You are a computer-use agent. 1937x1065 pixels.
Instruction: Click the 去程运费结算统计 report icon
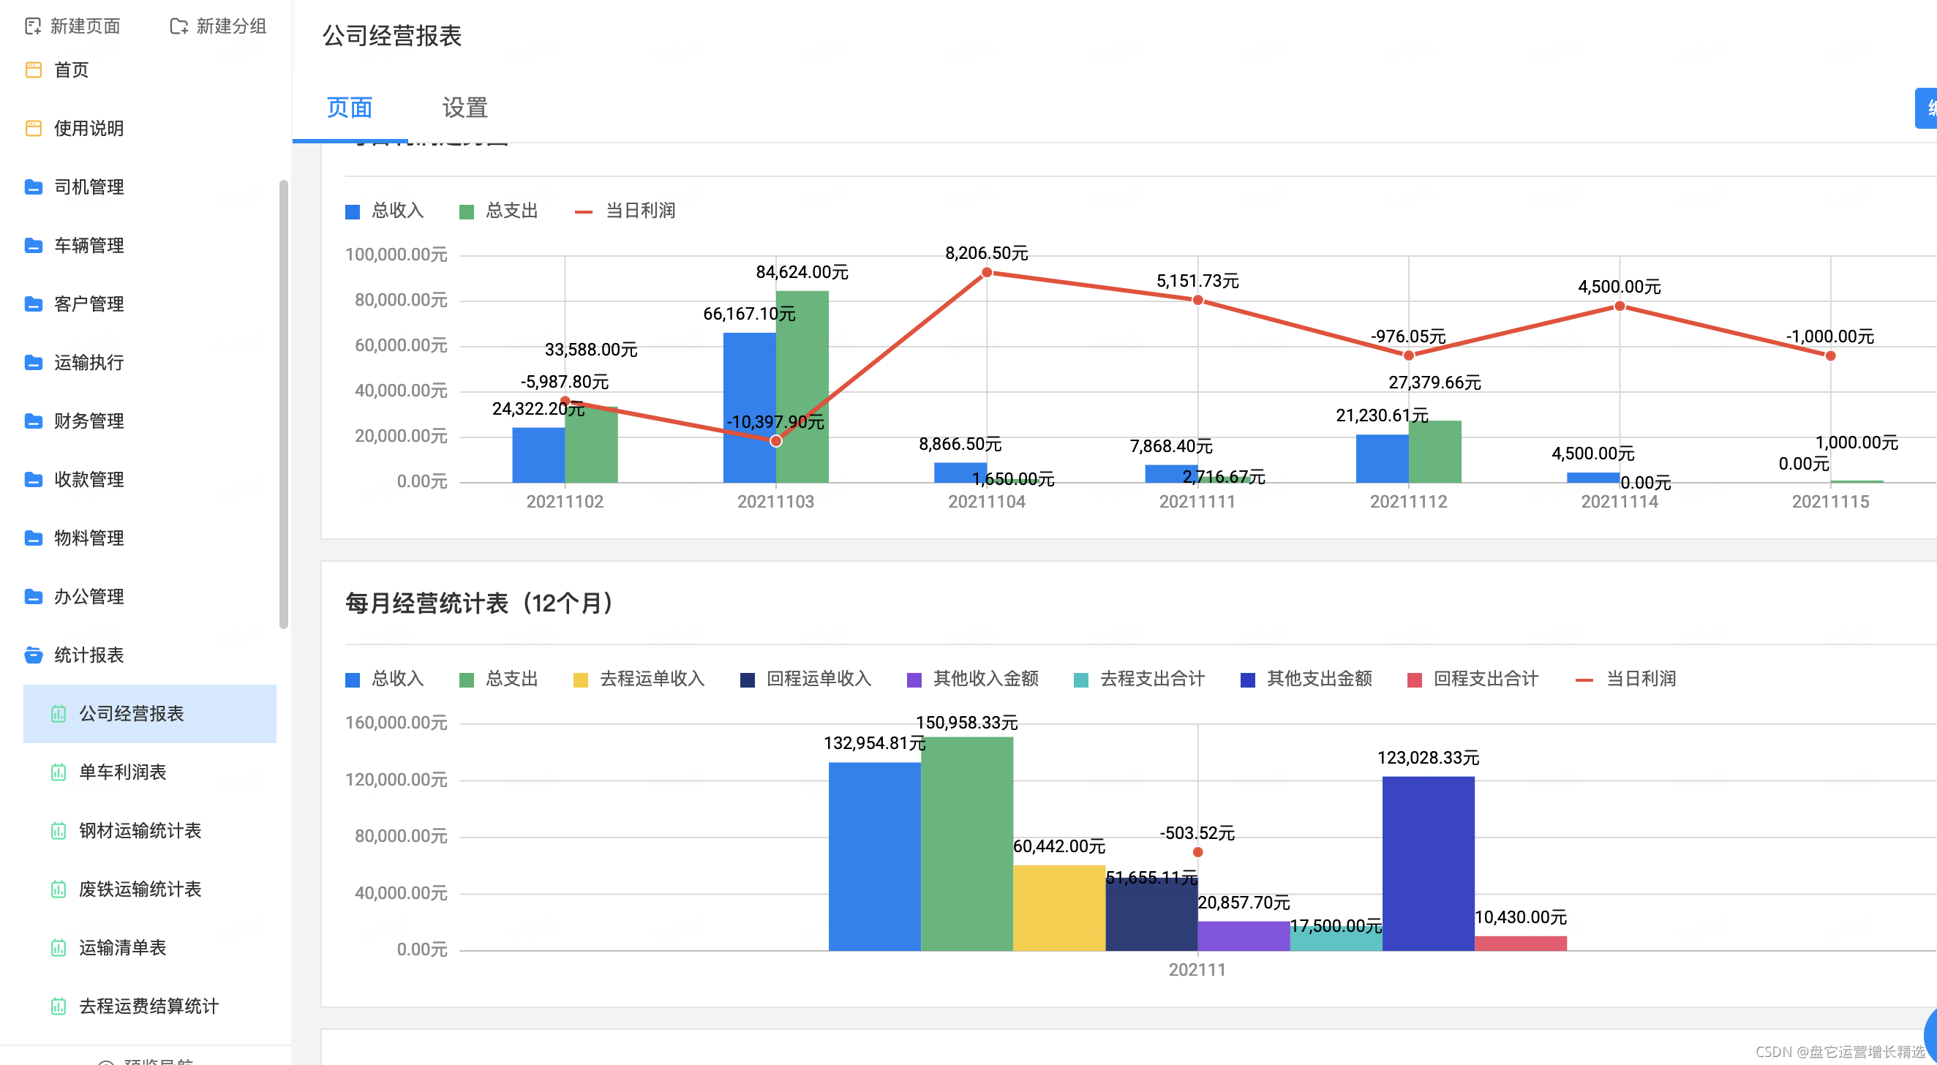pyautogui.click(x=58, y=1006)
